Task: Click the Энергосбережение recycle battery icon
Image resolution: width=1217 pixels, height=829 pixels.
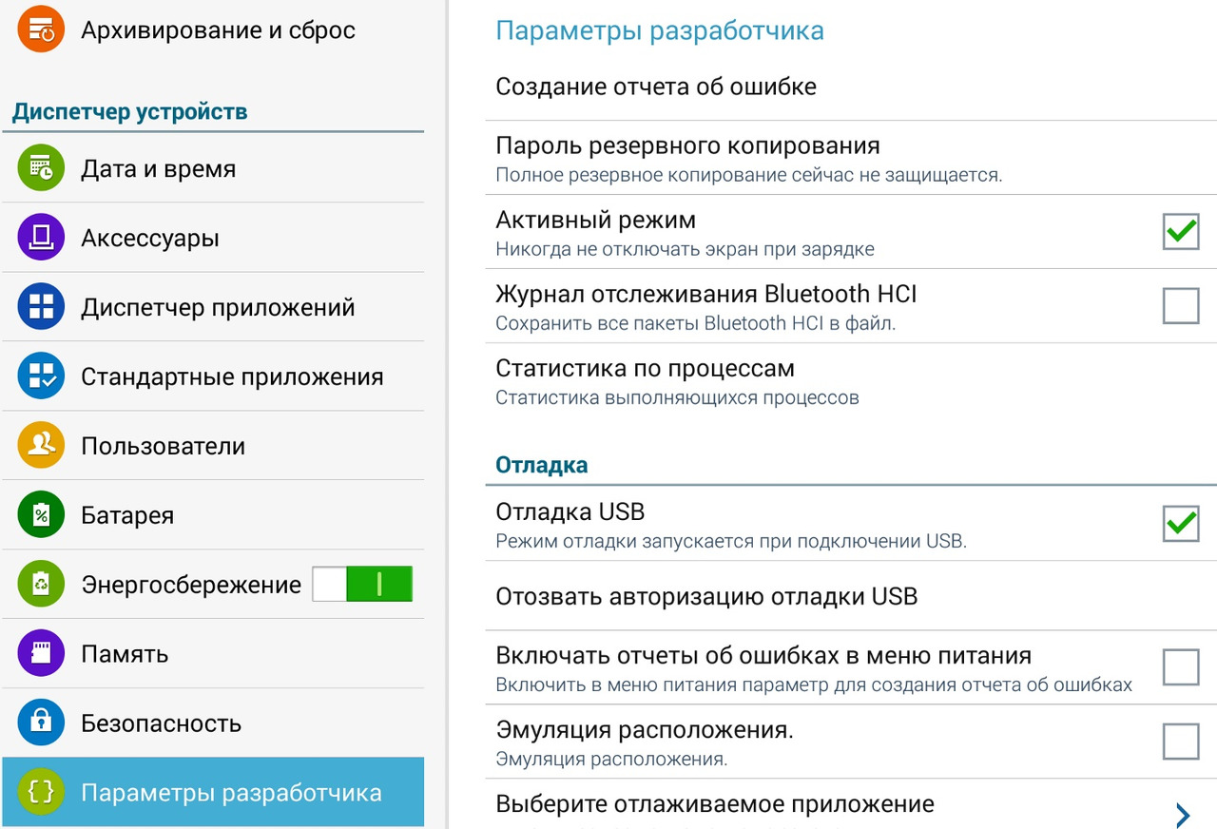Action: click(41, 585)
